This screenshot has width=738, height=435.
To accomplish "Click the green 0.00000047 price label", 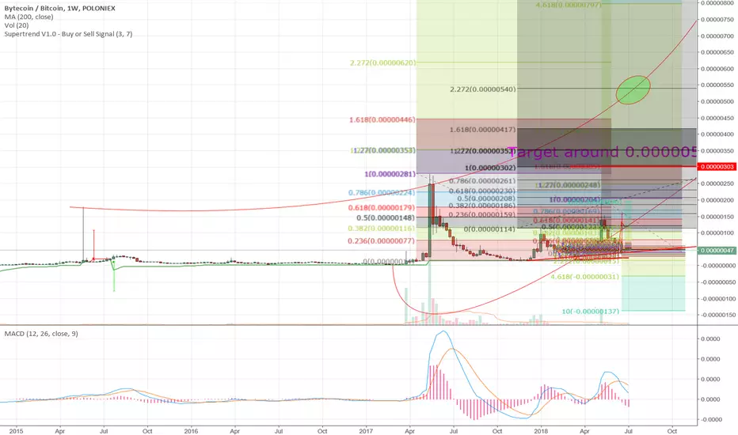I will pyautogui.click(x=717, y=251).
